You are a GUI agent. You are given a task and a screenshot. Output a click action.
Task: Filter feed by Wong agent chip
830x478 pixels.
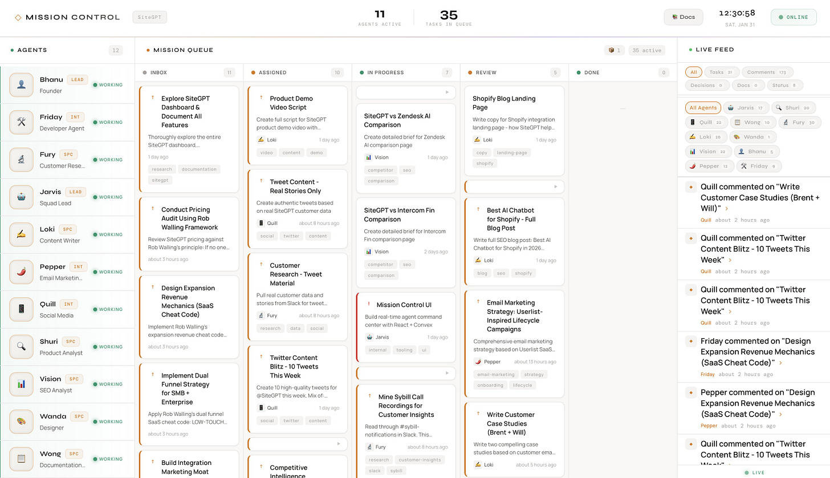752,122
